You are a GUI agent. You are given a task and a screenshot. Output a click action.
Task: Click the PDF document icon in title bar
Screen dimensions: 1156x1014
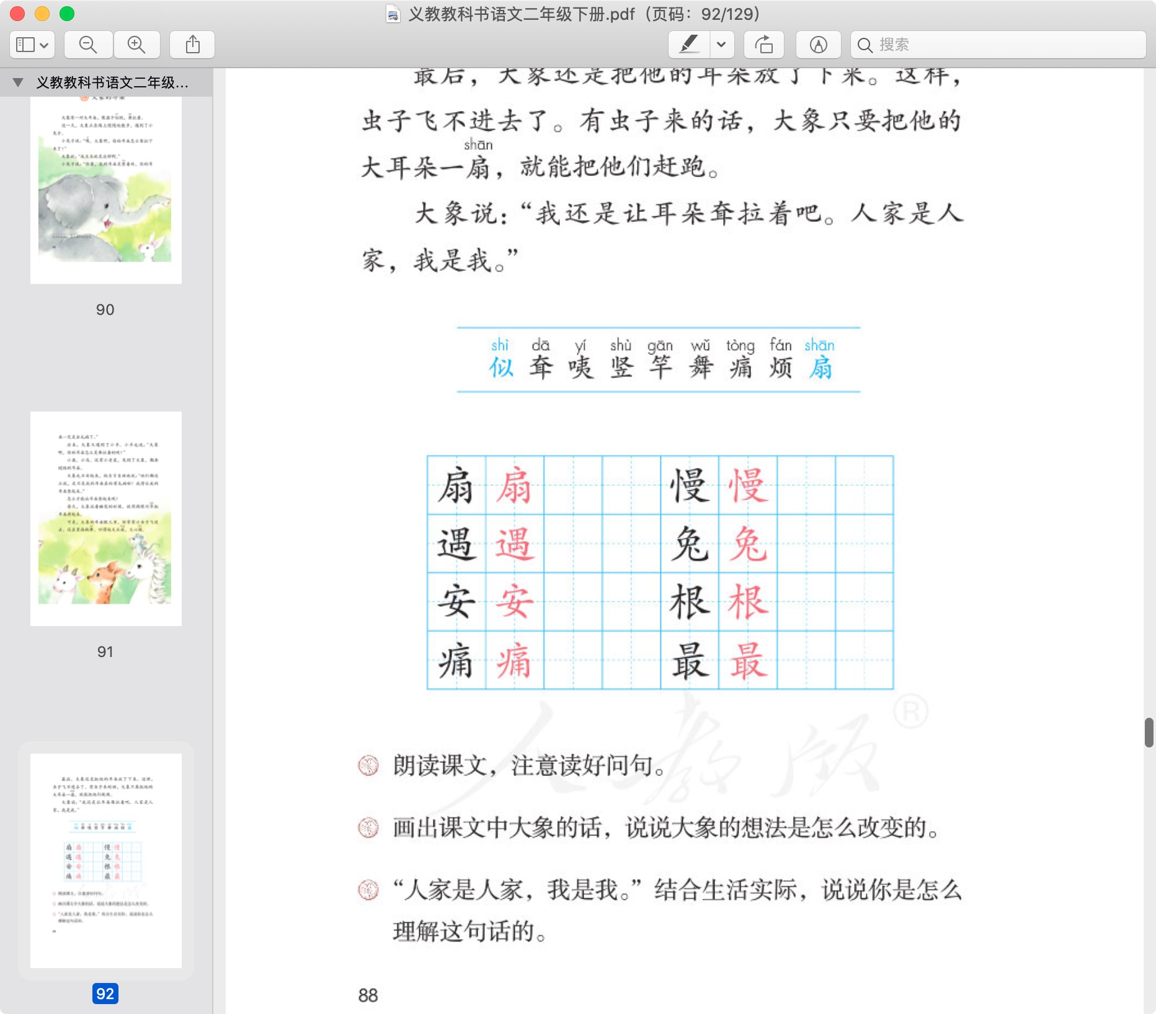(x=393, y=14)
